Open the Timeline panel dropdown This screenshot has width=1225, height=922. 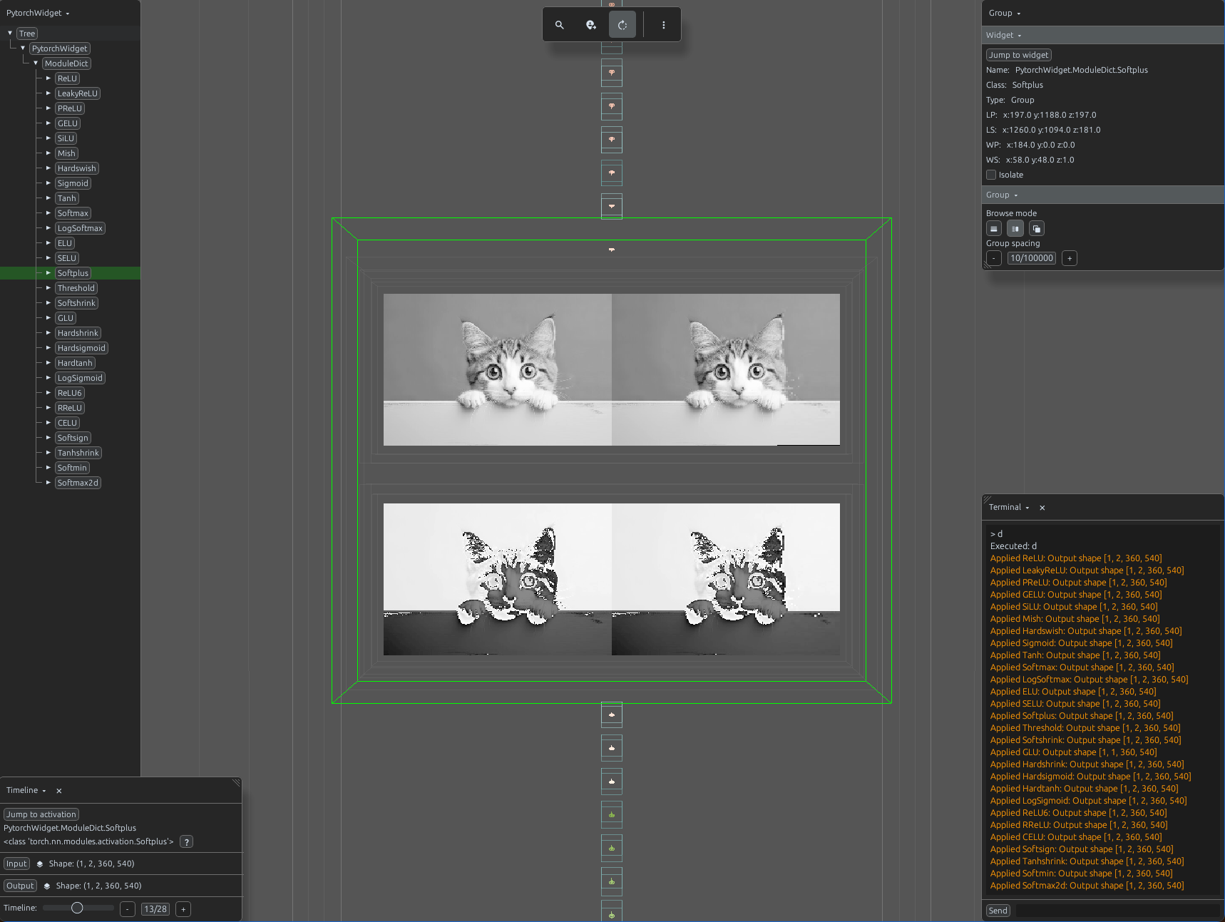[26, 790]
